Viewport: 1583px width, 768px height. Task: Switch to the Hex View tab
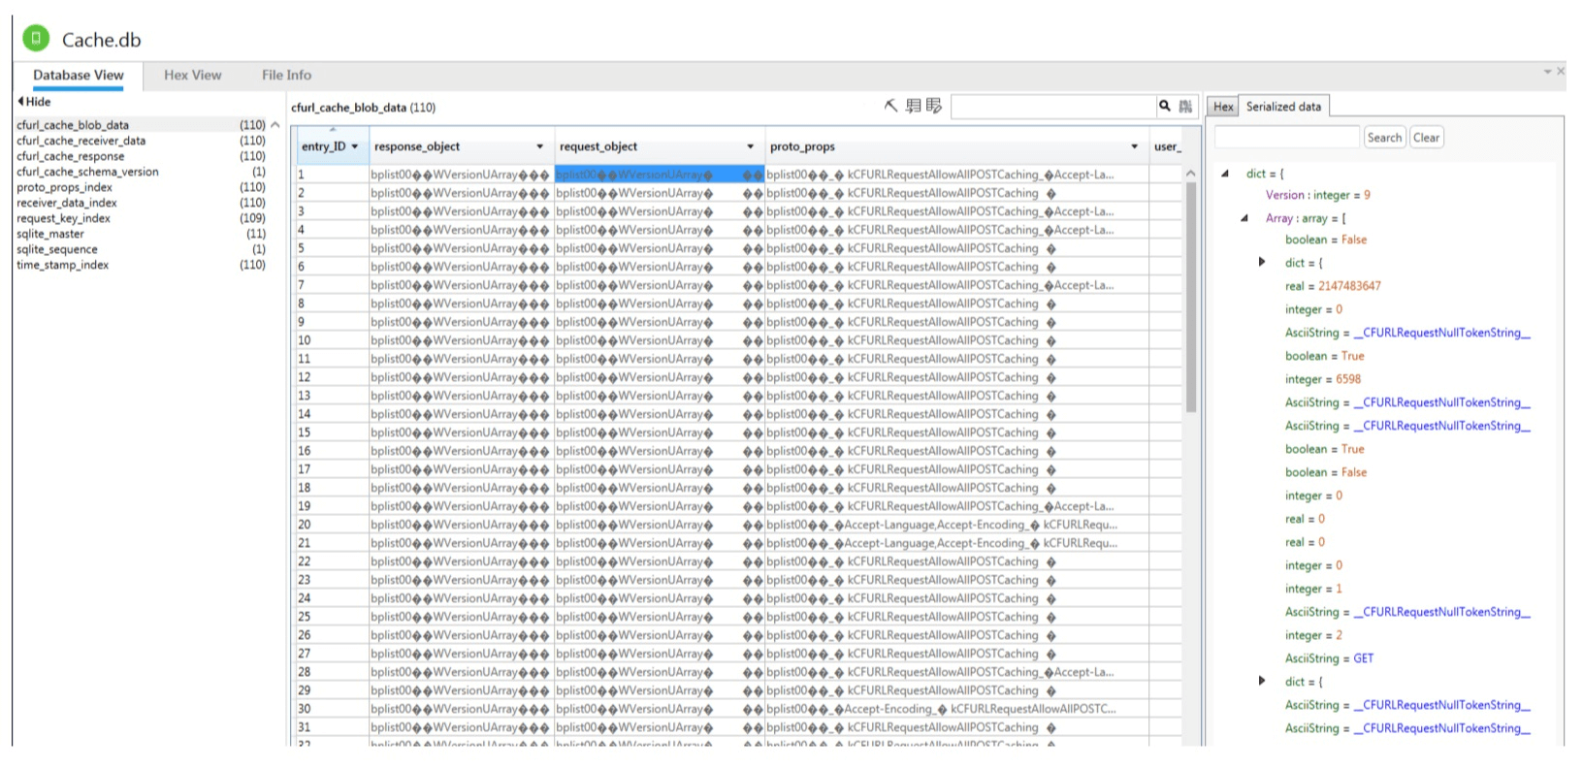[x=192, y=75]
